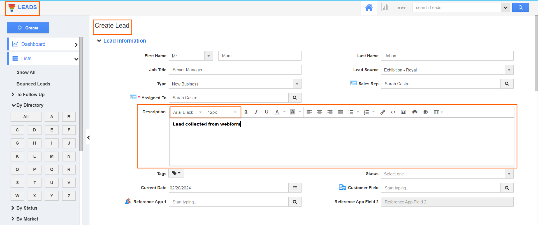Apply font color with the A icon

point(277,112)
